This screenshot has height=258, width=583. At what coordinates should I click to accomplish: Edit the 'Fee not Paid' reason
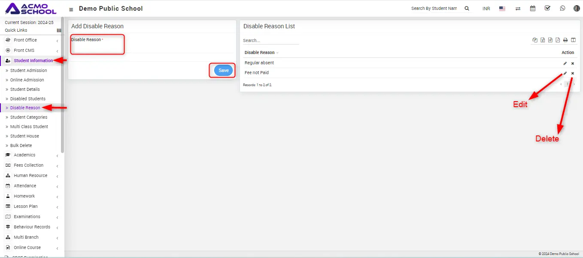565,73
